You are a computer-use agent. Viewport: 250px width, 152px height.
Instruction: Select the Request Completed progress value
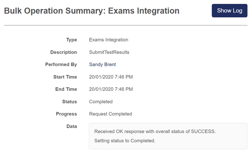(x=110, y=114)
